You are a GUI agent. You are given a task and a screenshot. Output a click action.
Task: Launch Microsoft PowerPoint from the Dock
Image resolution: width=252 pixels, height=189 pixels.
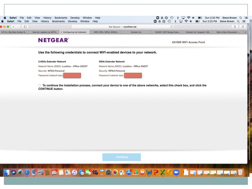156,173
